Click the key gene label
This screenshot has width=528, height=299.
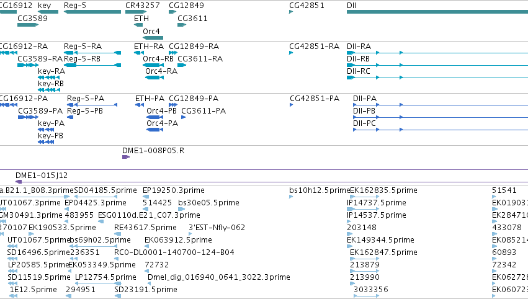click(45, 6)
